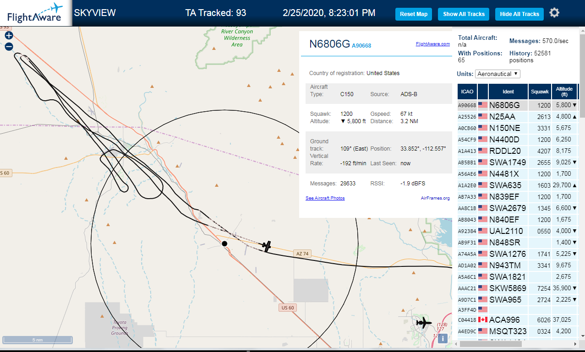Zoom in with the plus button
This screenshot has height=352, width=585.
pyautogui.click(x=9, y=35)
